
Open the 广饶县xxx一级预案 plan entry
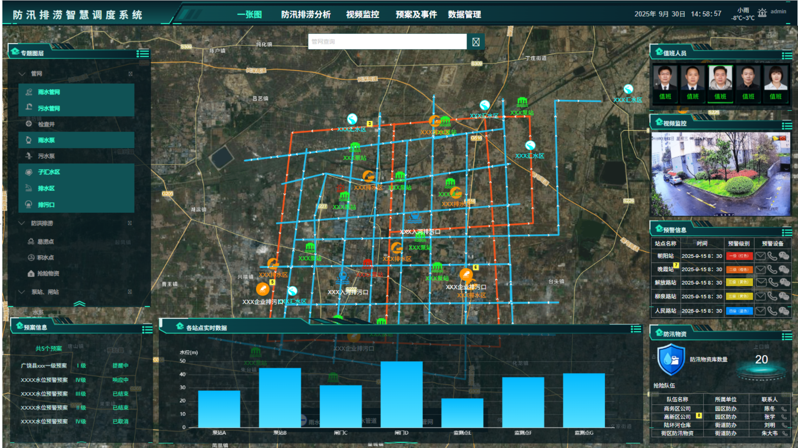coord(44,366)
